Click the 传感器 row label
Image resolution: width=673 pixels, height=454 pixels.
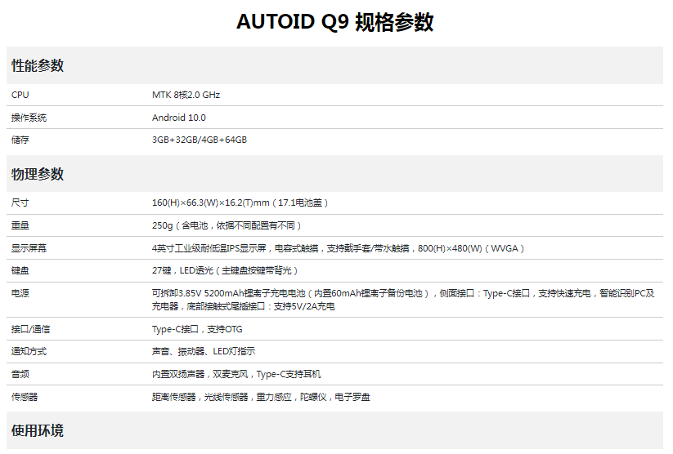[x=25, y=397]
